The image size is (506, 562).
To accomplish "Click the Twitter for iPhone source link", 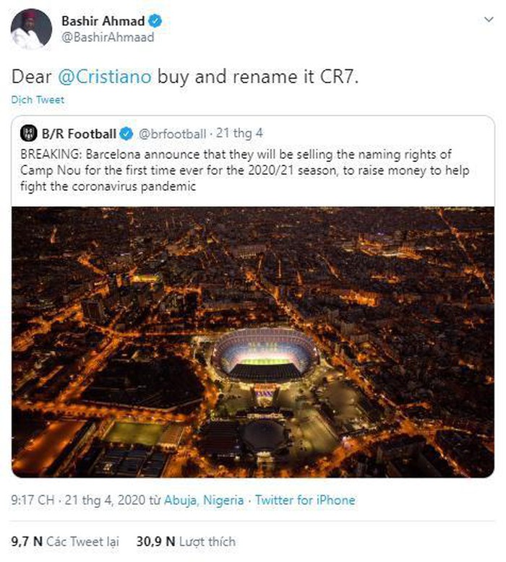I will click(x=305, y=499).
